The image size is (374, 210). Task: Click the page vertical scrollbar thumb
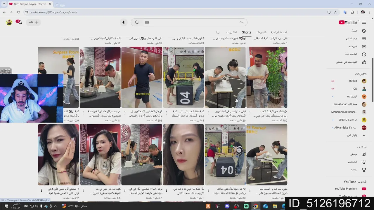372,80
